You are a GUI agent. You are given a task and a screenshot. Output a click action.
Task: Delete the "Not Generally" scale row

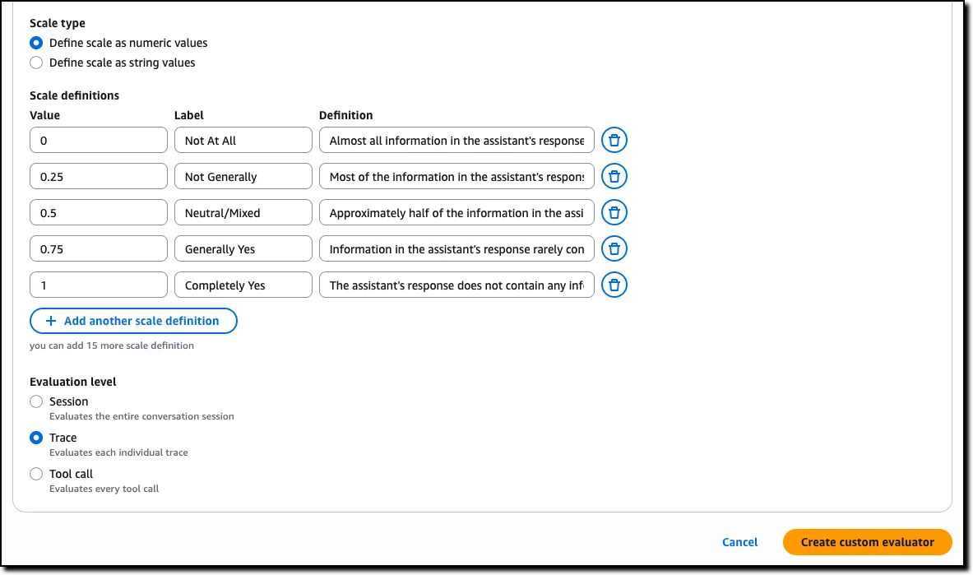pyautogui.click(x=614, y=176)
